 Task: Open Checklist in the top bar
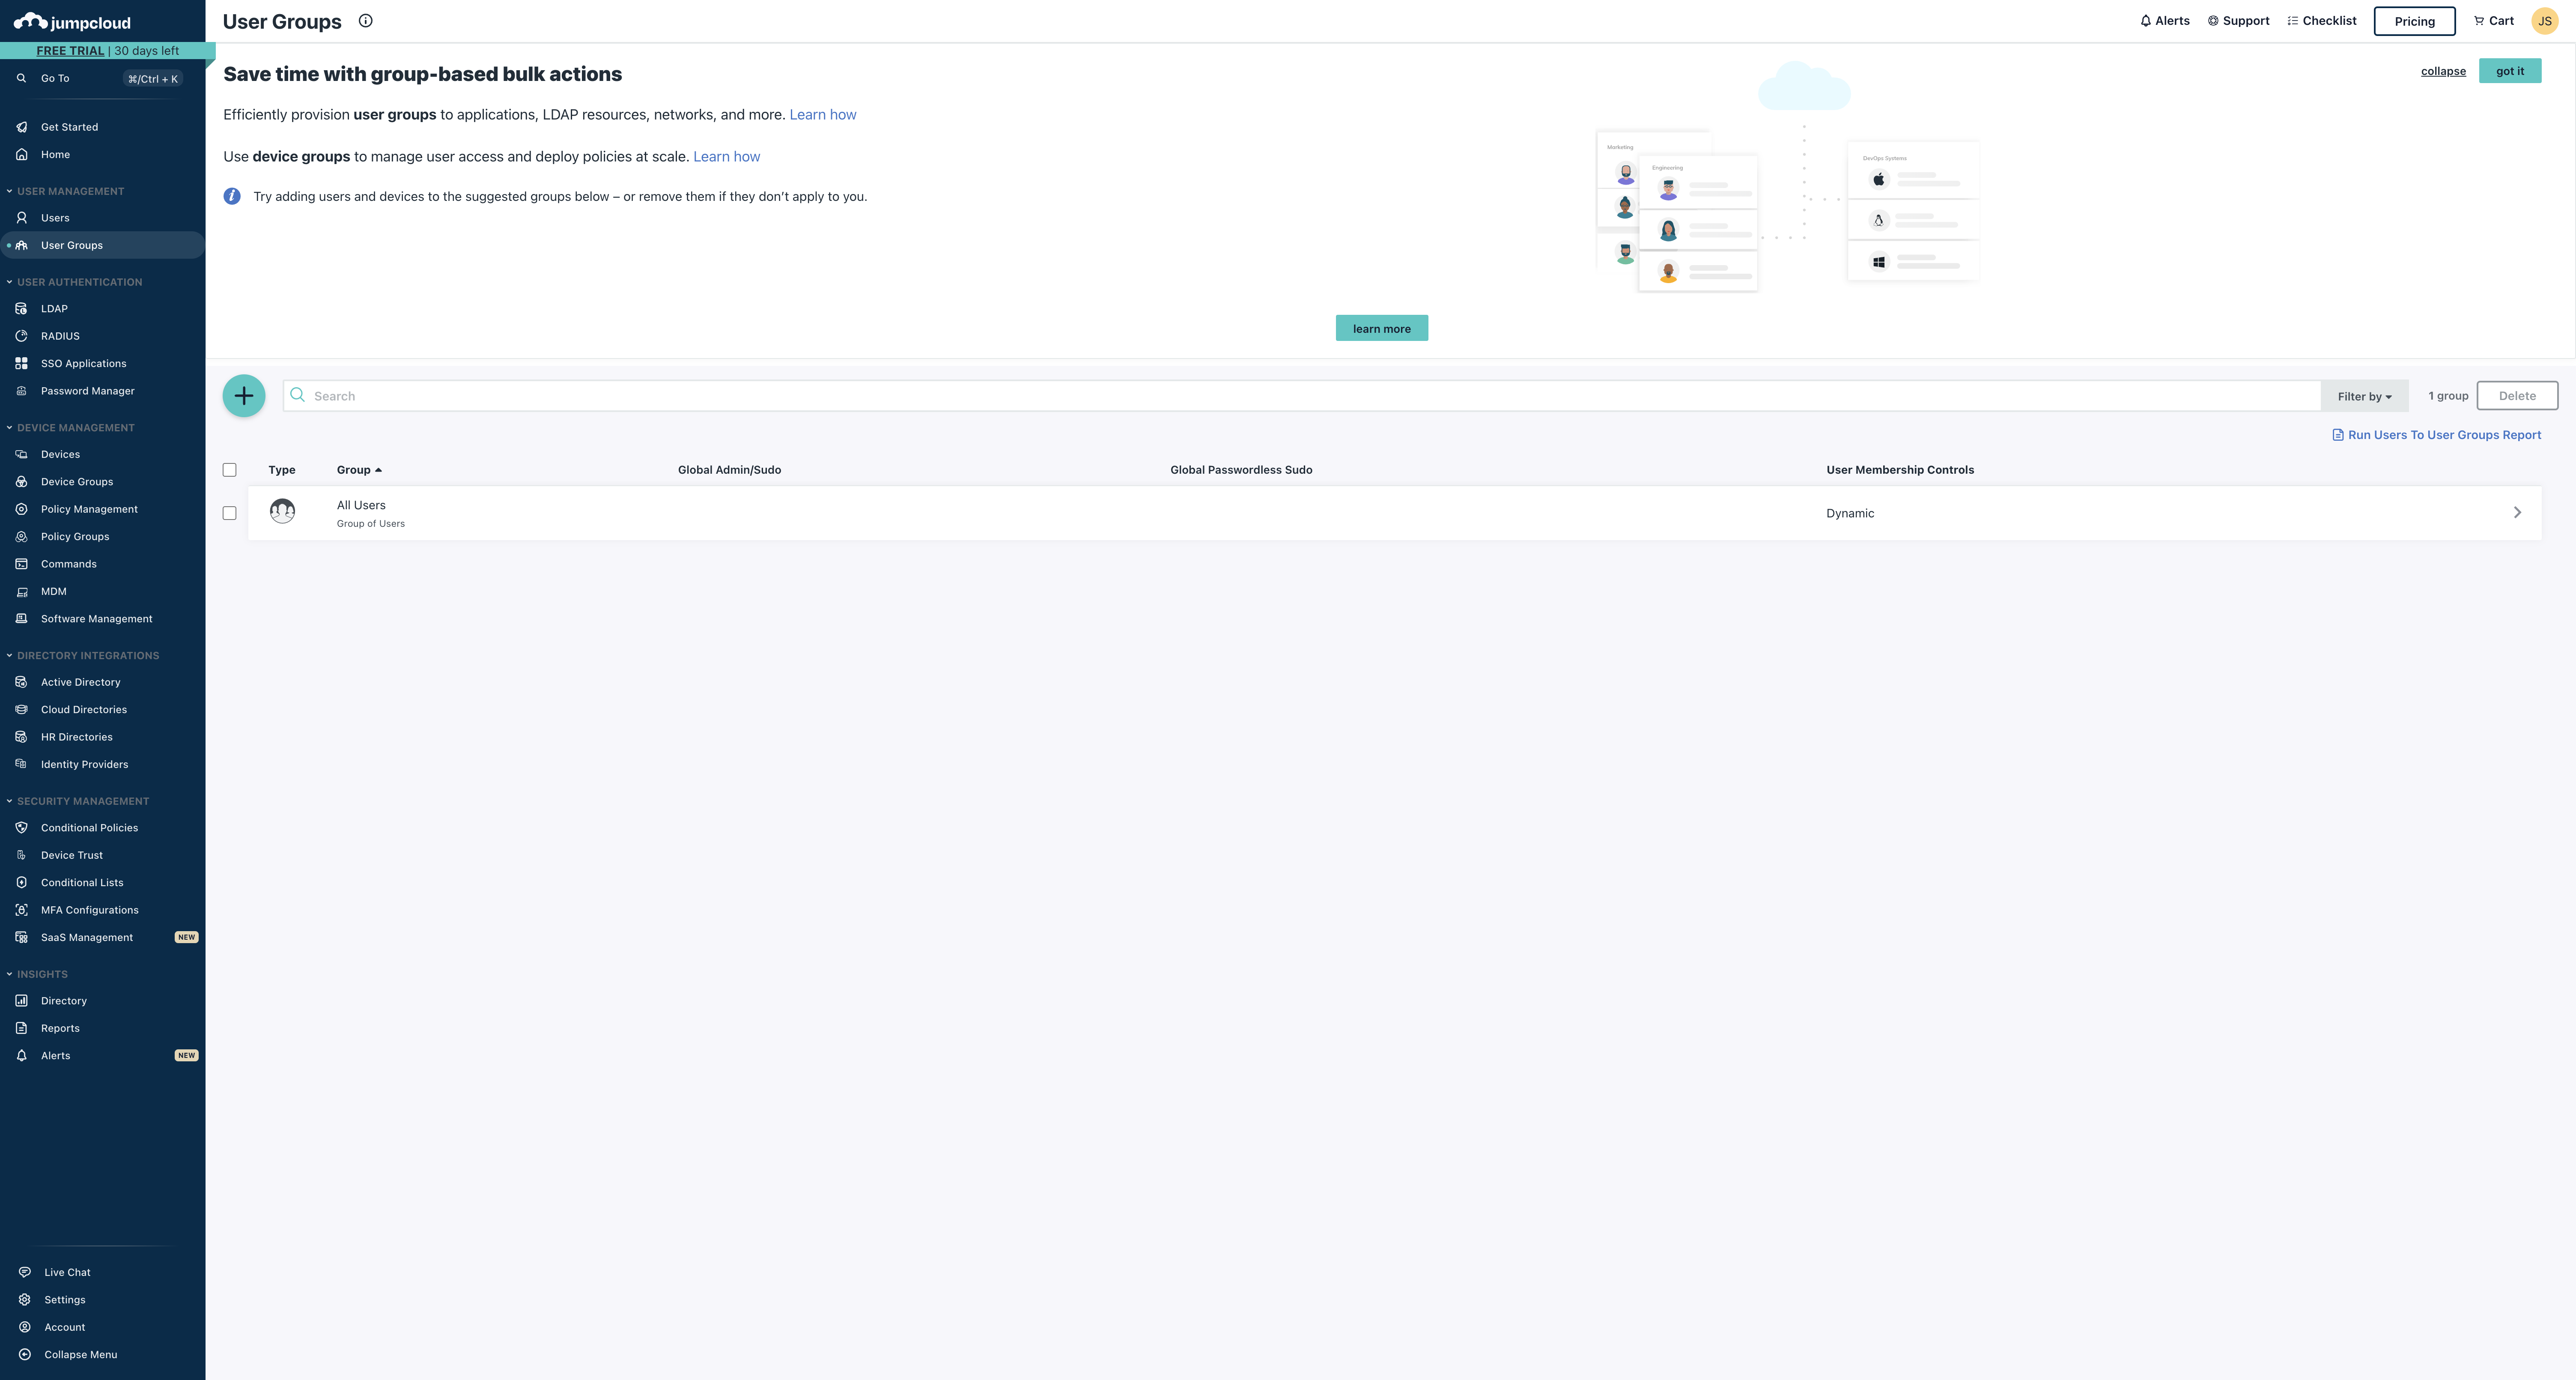2322,21
